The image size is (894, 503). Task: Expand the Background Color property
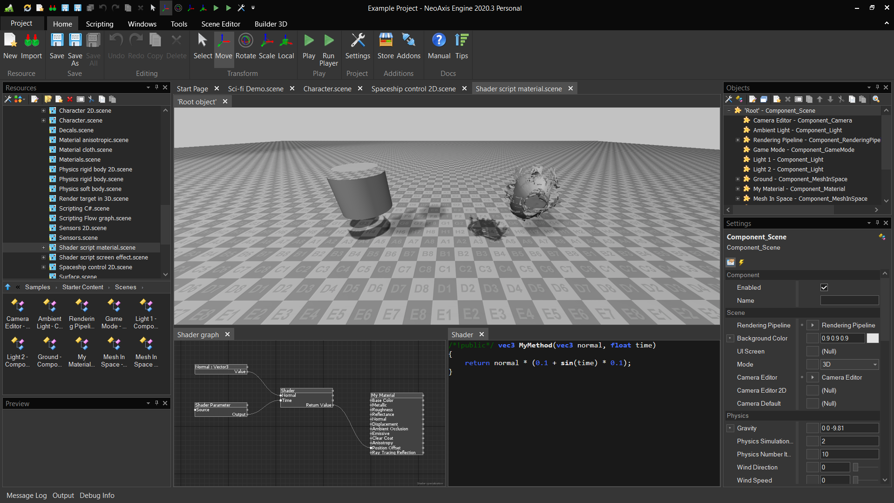(730, 338)
